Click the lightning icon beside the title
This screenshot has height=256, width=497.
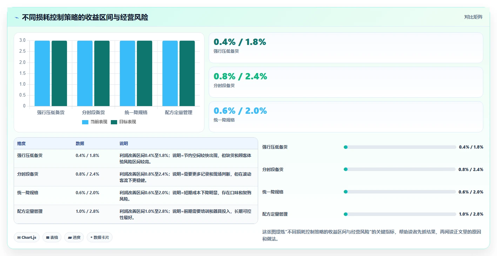coord(17,18)
